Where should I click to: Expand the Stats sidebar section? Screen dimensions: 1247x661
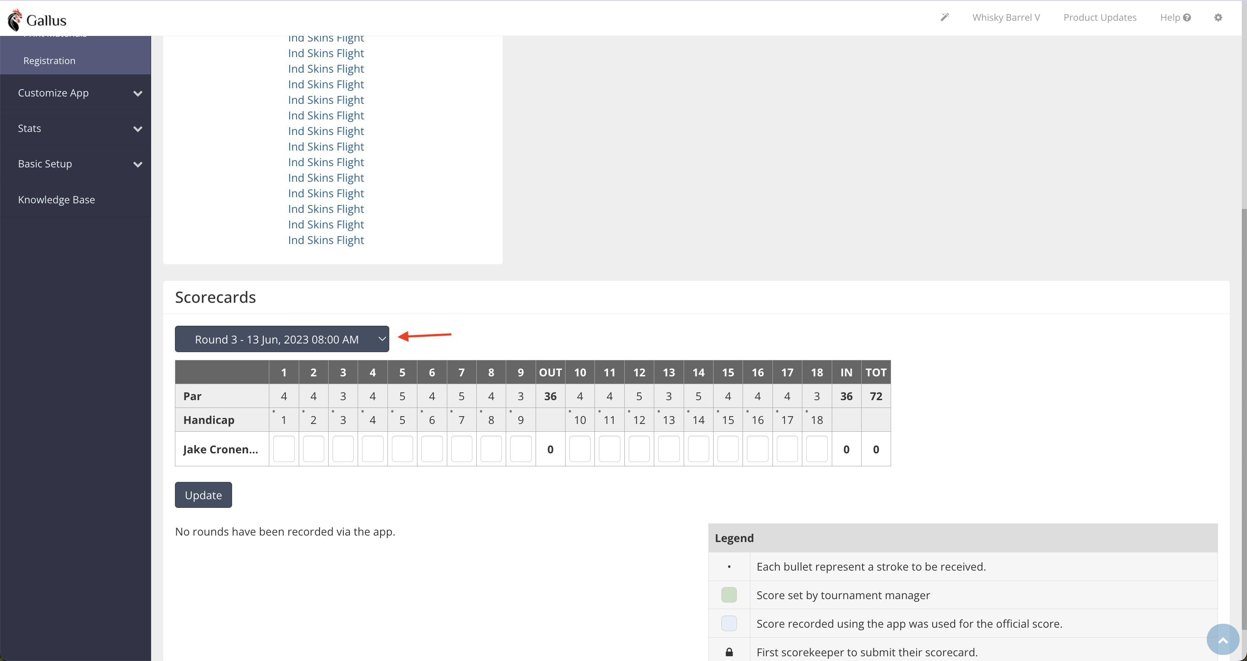[75, 128]
